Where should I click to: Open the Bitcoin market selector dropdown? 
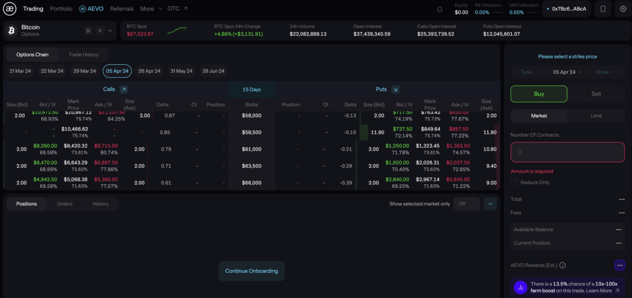point(110,31)
